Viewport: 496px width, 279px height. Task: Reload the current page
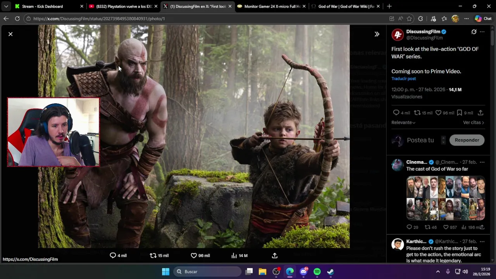17,19
